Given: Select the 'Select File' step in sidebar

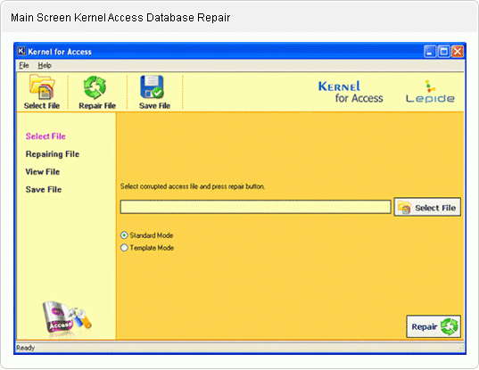Looking at the screenshot, I should coord(45,136).
